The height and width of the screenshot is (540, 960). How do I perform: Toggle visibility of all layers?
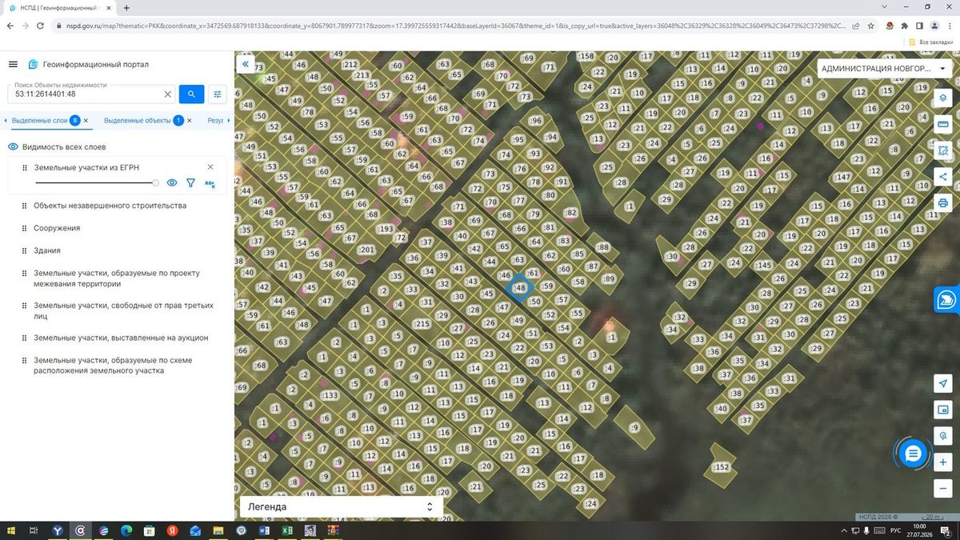[x=13, y=147]
